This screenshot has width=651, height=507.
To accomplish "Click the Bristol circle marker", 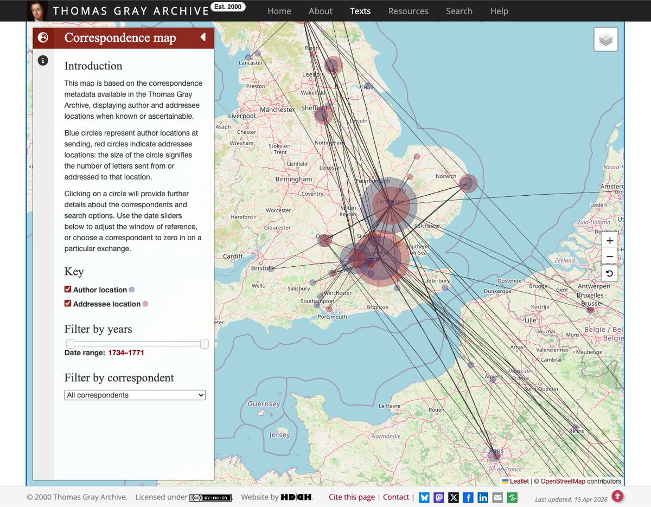I will pos(271,268).
